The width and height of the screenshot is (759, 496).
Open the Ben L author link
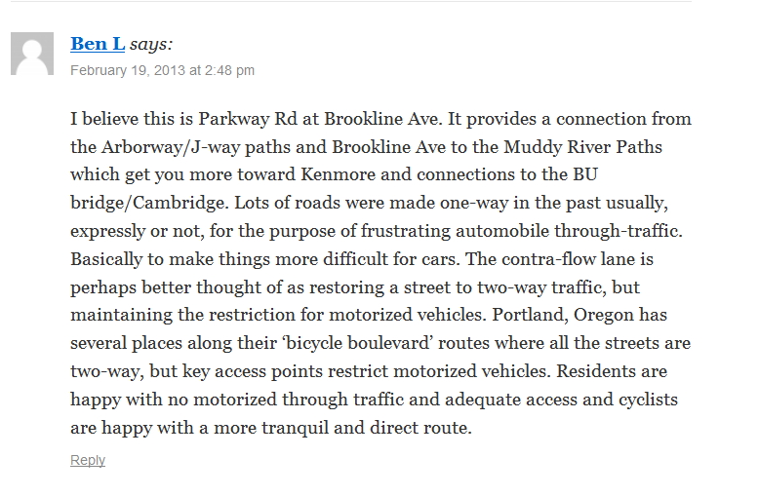tap(98, 44)
